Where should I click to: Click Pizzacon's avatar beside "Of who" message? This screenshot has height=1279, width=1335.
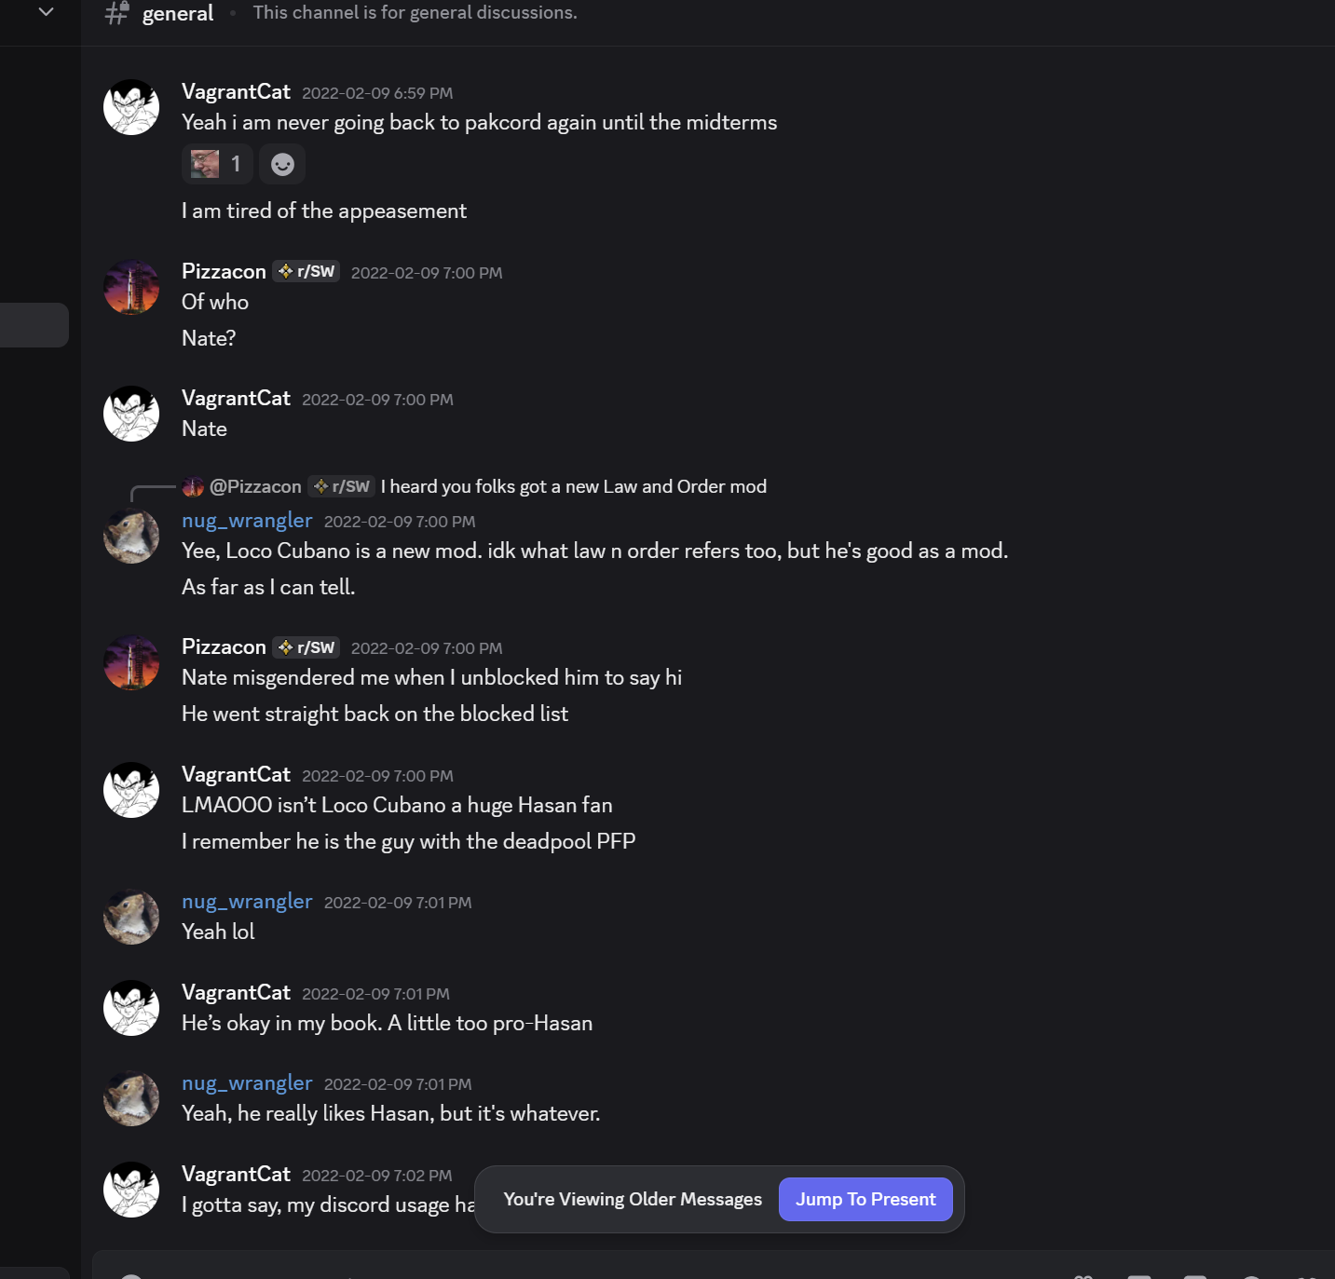[131, 287]
